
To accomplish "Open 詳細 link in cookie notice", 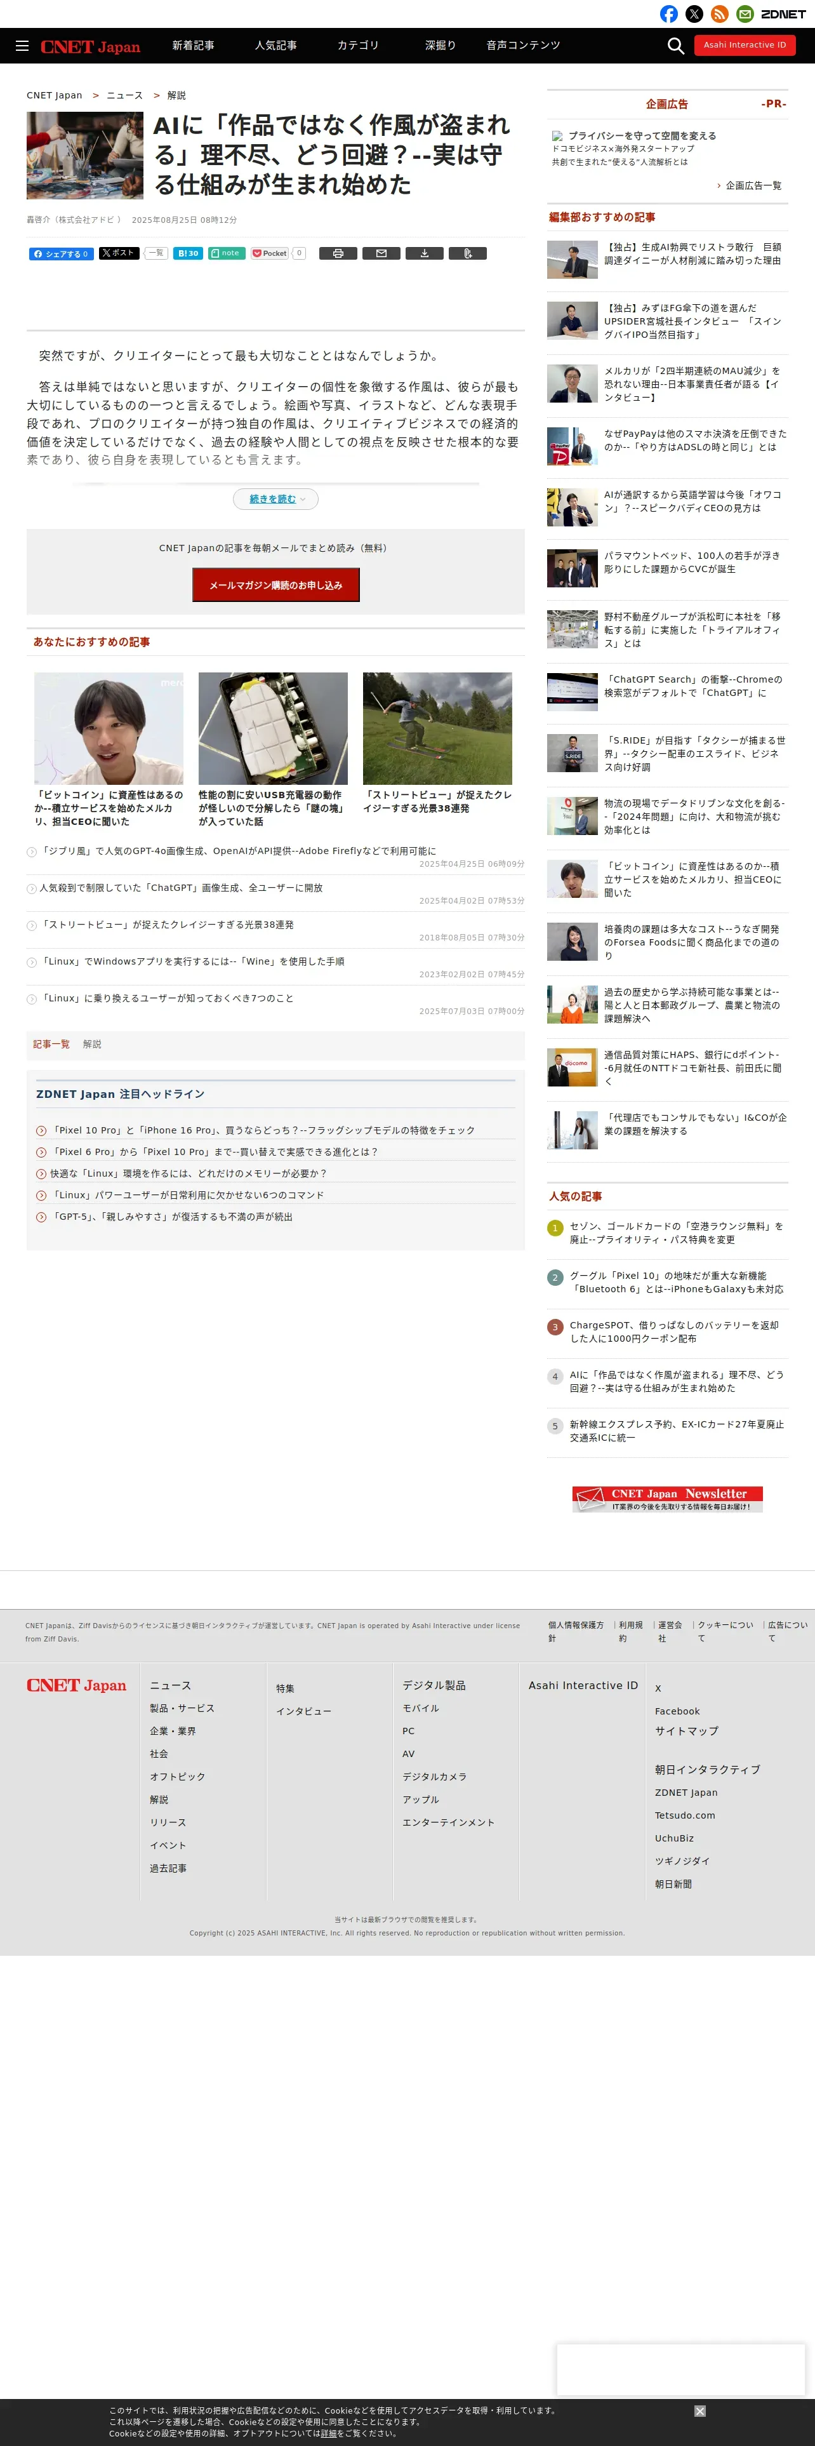I will [x=329, y=2433].
